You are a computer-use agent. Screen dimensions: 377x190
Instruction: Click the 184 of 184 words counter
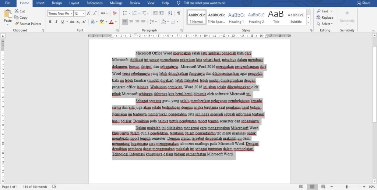pos(35,187)
